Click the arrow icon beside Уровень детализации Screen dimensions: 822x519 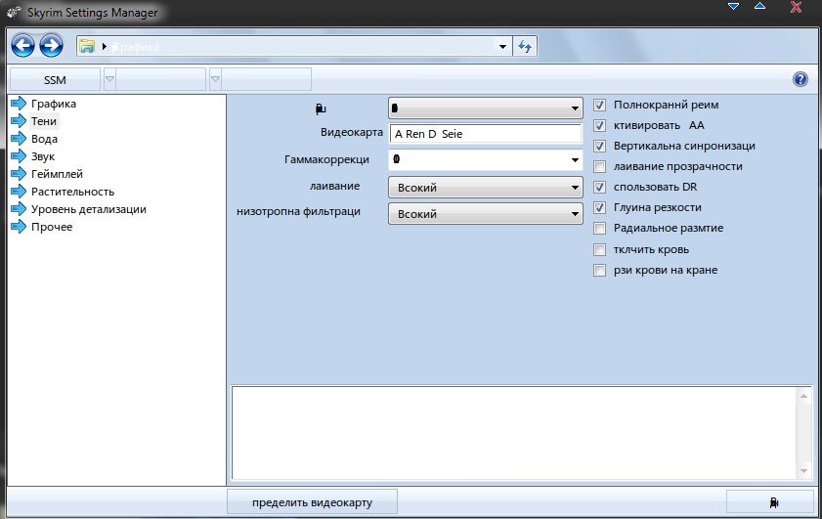point(19,209)
